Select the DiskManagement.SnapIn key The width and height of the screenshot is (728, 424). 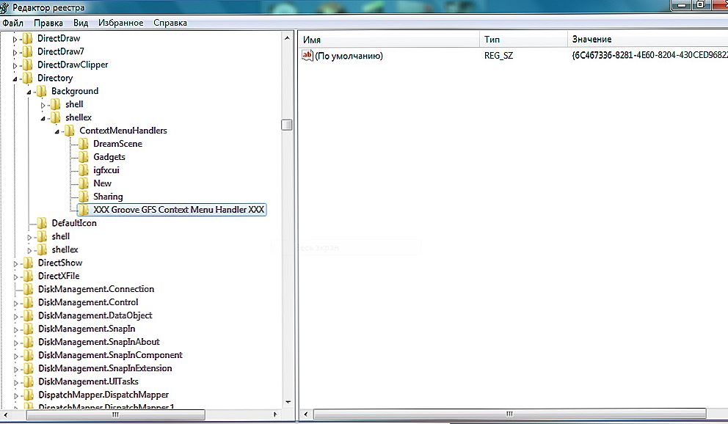(87, 329)
